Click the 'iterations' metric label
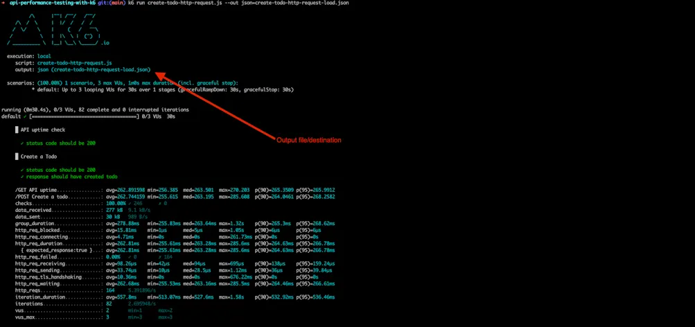The image size is (695, 327). coord(29,303)
